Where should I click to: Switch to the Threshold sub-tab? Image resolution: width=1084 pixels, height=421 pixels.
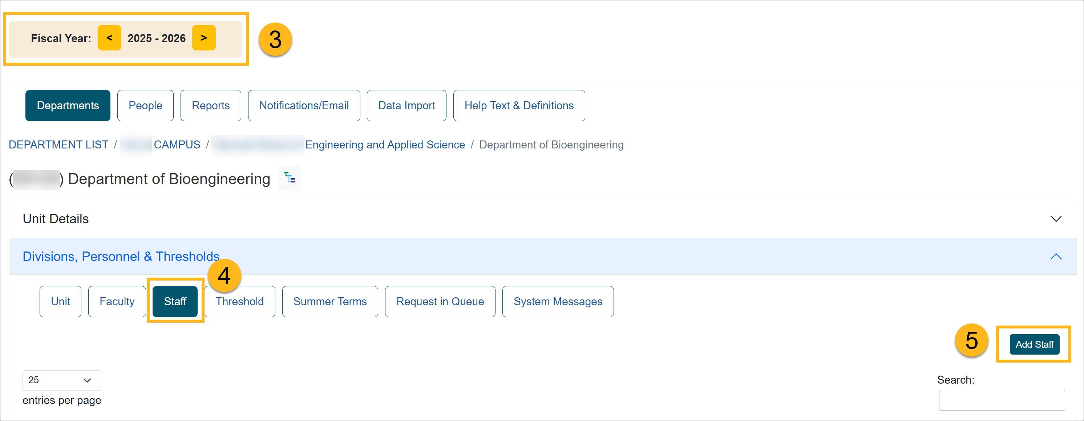click(239, 302)
